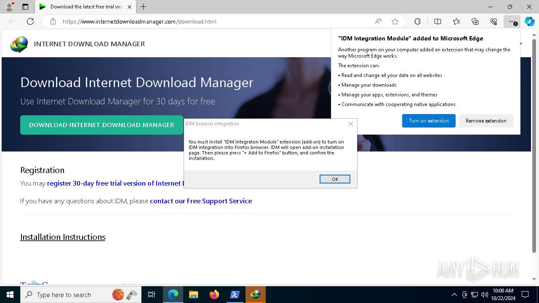Viewport: 539px width, 303px height.
Task: Close the IDM browser integration dialog
Action: pos(350,124)
